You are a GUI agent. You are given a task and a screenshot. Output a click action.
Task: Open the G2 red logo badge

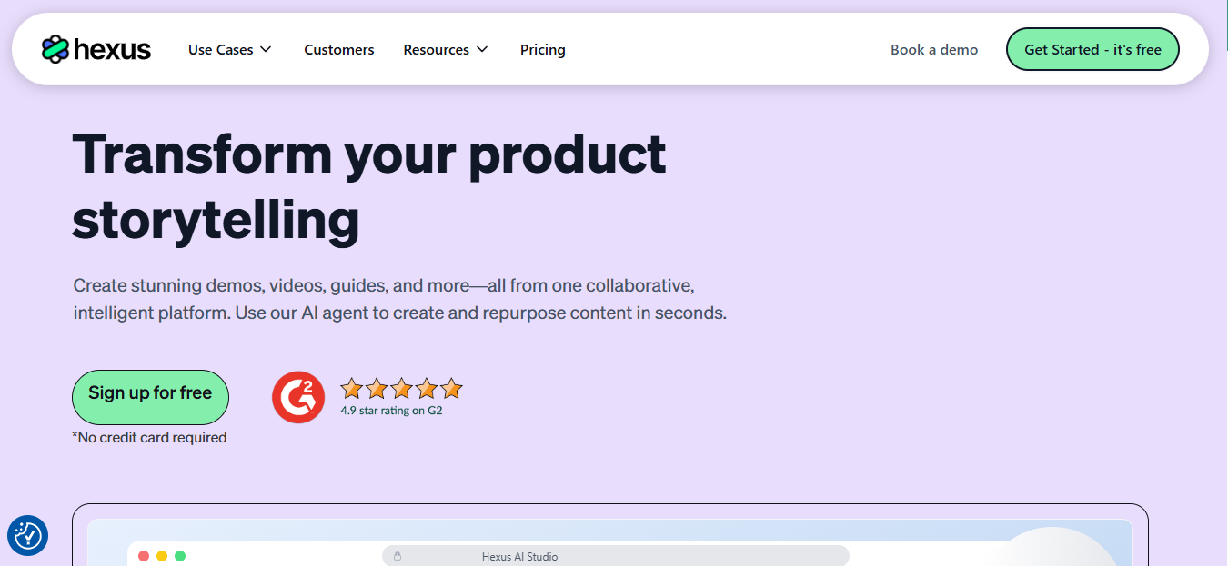coord(298,397)
